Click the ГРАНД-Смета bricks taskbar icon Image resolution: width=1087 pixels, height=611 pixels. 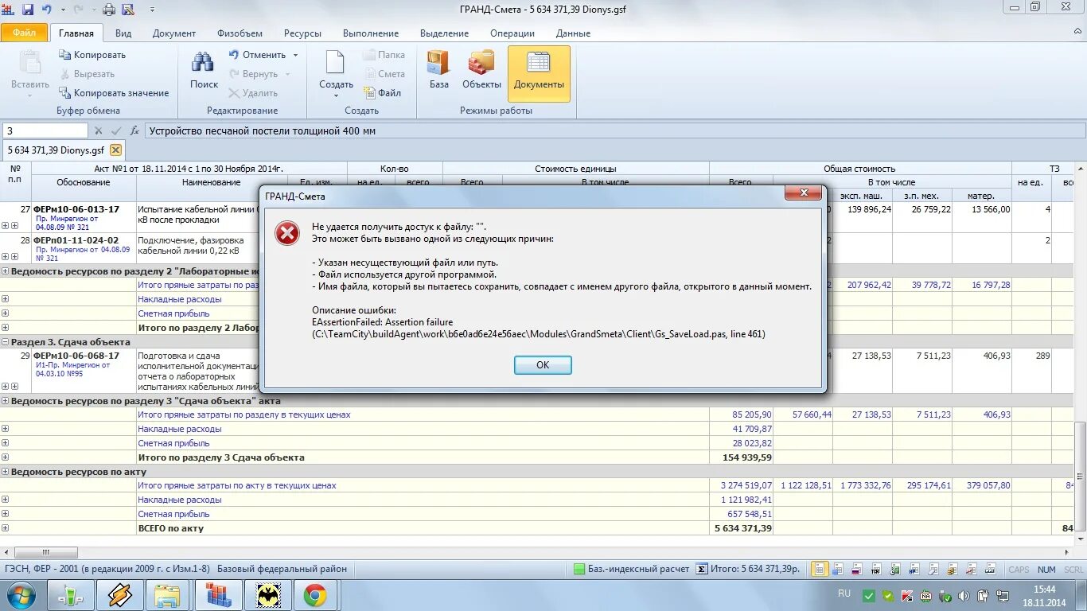(x=217, y=595)
